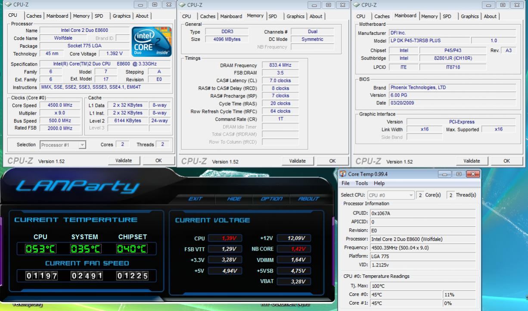
Task: Click the Bus Speed 500.0 MHz field
Action: [x=60, y=121]
